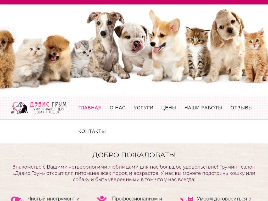
Task: Open the О нас page
Action: coord(118,108)
